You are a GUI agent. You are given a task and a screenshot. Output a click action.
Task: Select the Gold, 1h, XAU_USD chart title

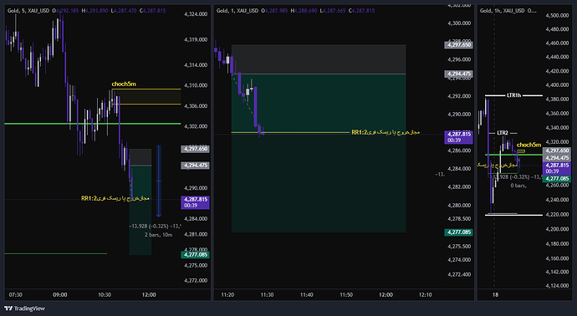click(x=503, y=11)
